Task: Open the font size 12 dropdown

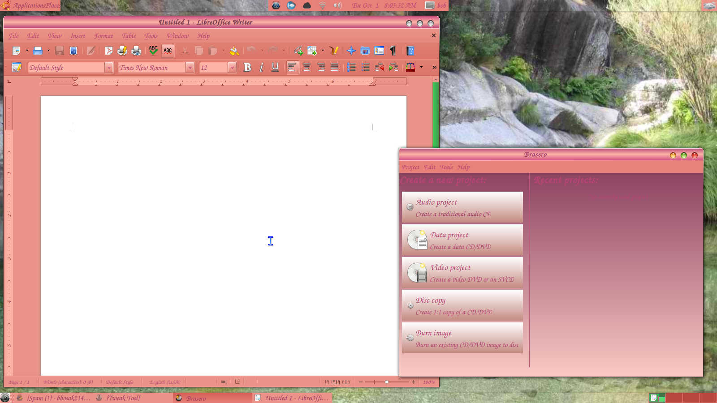Action: click(232, 68)
